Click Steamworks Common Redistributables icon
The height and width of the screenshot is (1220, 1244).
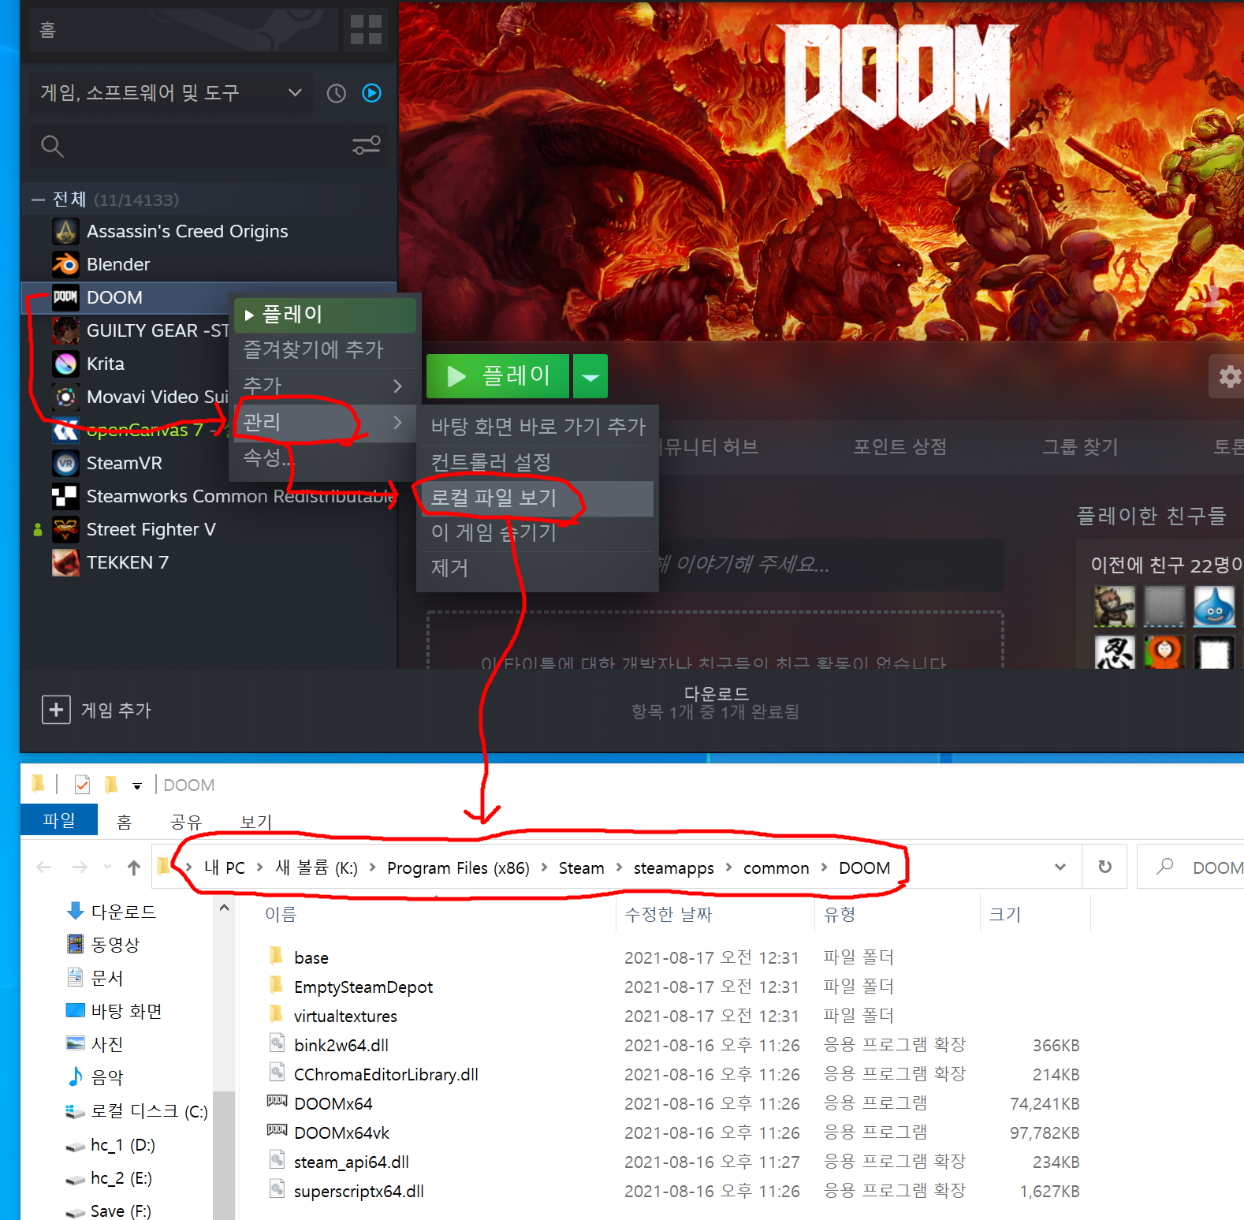pos(65,496)
